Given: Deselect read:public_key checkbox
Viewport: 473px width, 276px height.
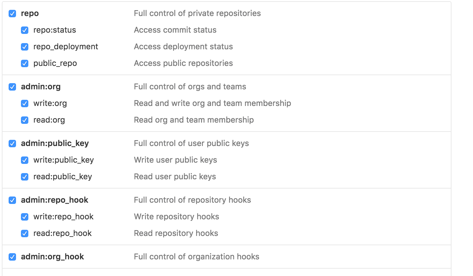Looking at the screenshot, I should 25,177.
